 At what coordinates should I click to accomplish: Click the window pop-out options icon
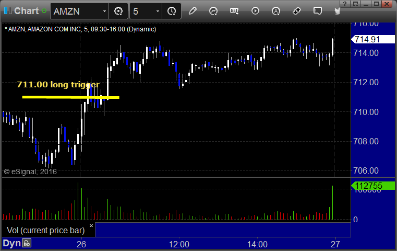pyautogui.click(x=355, y=4)
